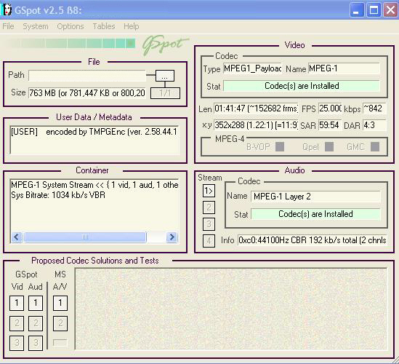This screenshot has height=364, width=399.
Task: Click GSpot Aud test button 1
Action: pos(36,303)
